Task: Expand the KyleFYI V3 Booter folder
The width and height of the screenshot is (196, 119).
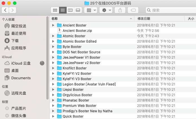Action: click(x=53, y=79)
